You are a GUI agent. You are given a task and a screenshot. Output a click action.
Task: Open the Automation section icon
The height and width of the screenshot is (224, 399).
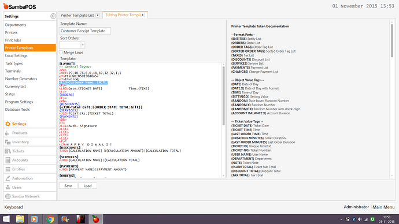[x=8, y=178]
